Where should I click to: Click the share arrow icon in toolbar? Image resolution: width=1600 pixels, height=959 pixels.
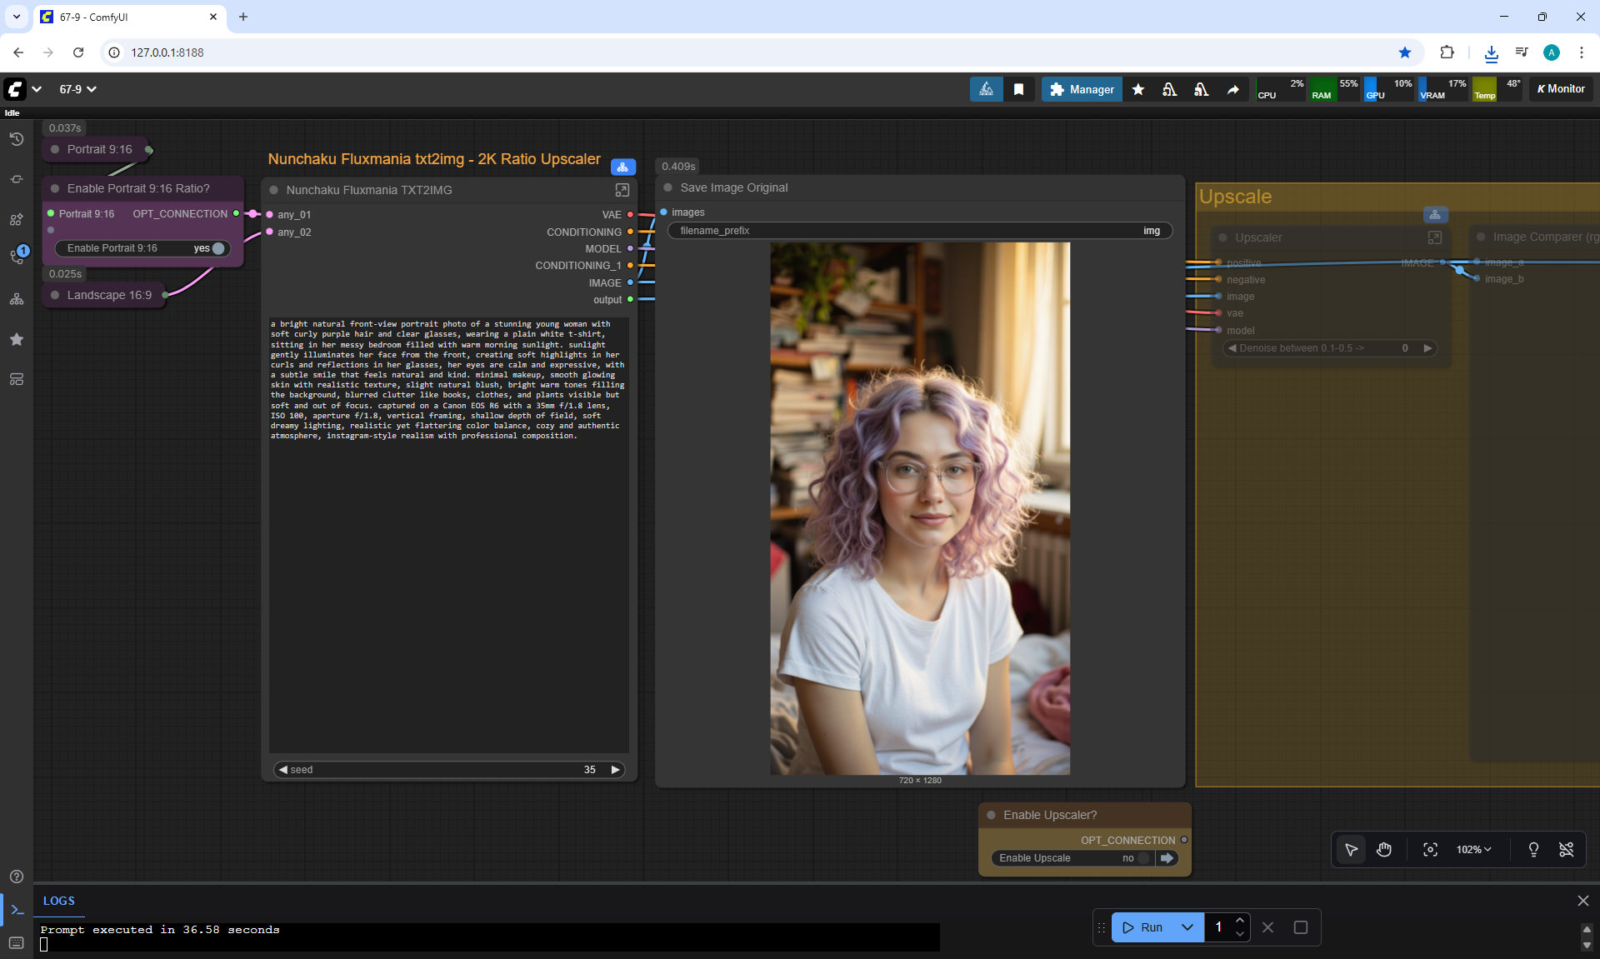[x=1232, y=89]
